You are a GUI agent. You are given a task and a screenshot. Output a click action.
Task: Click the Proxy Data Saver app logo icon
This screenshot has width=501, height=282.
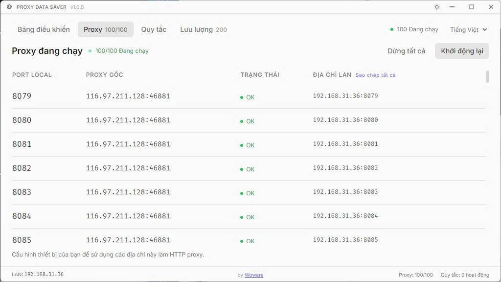click(x=9, y=7)
